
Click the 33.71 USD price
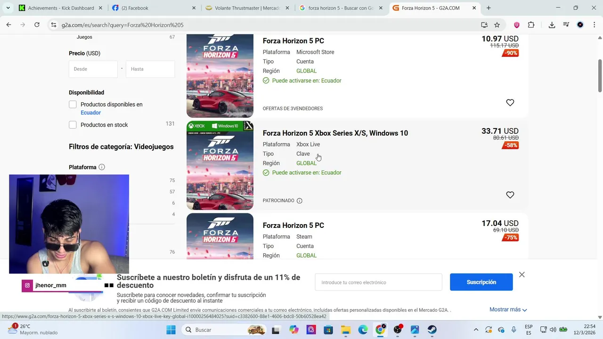click(x=500, y=131)
